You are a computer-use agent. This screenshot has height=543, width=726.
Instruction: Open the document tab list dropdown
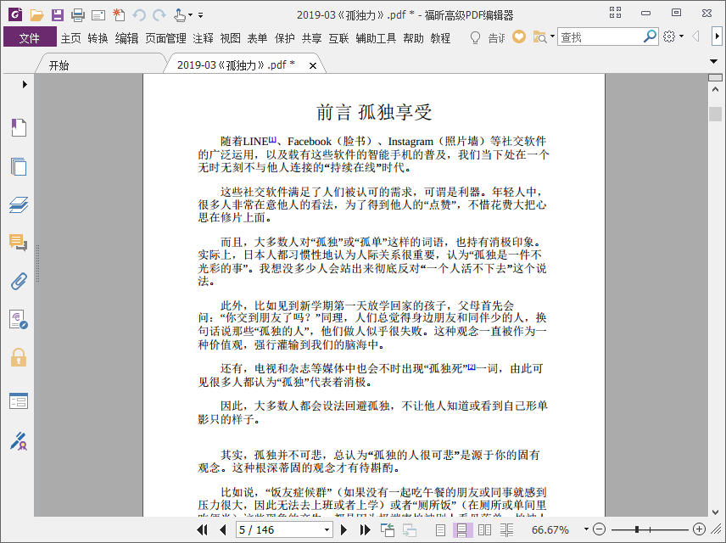click(713, 61)
